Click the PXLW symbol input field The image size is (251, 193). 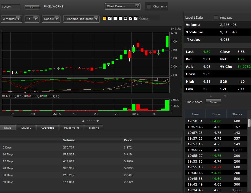click(x=11, y=7)
